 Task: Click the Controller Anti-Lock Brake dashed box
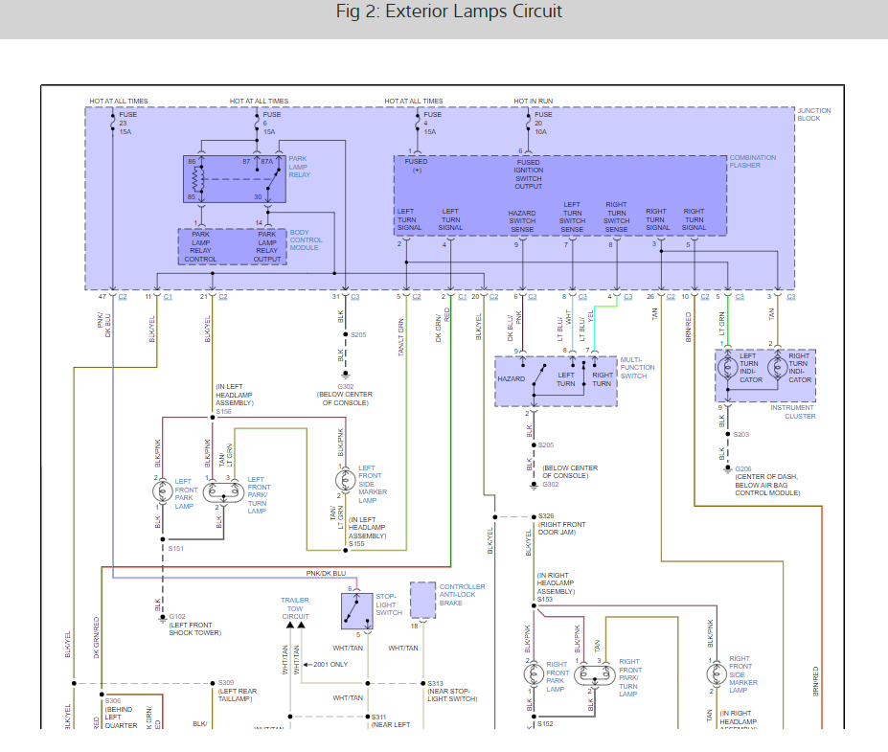coord(422,600)
